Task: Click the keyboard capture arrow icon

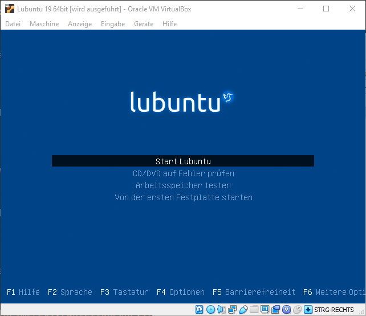Action: pos(308,310)
